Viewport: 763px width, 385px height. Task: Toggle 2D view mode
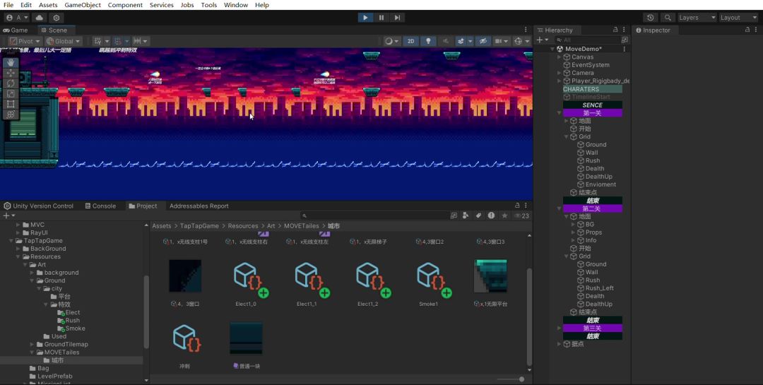pos(410,41)
